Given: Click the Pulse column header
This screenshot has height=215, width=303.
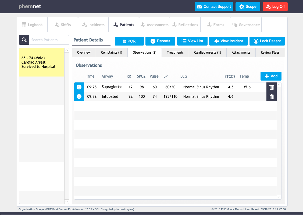Looking at the screenshot, I should tap(154, 76).
